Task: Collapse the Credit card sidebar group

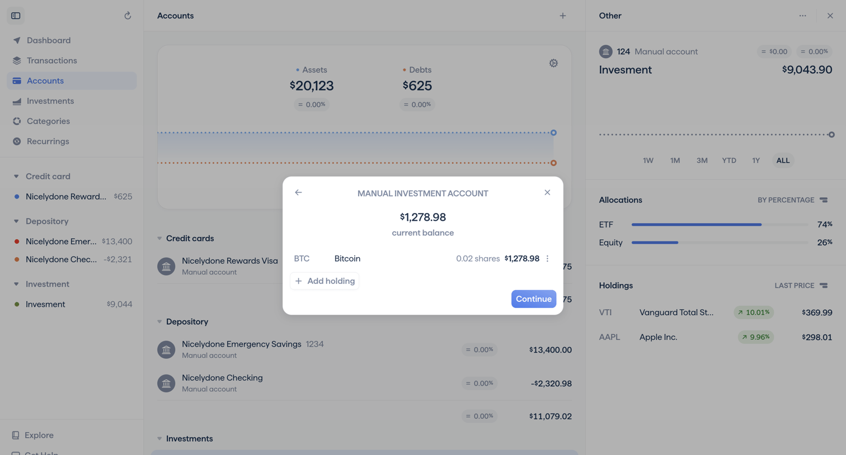Action: 16,177
